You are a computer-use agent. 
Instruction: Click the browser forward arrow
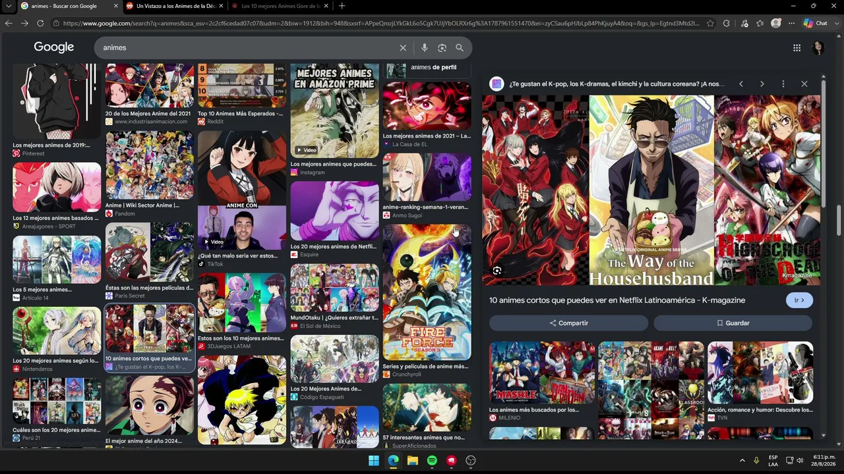pos(24,23)
